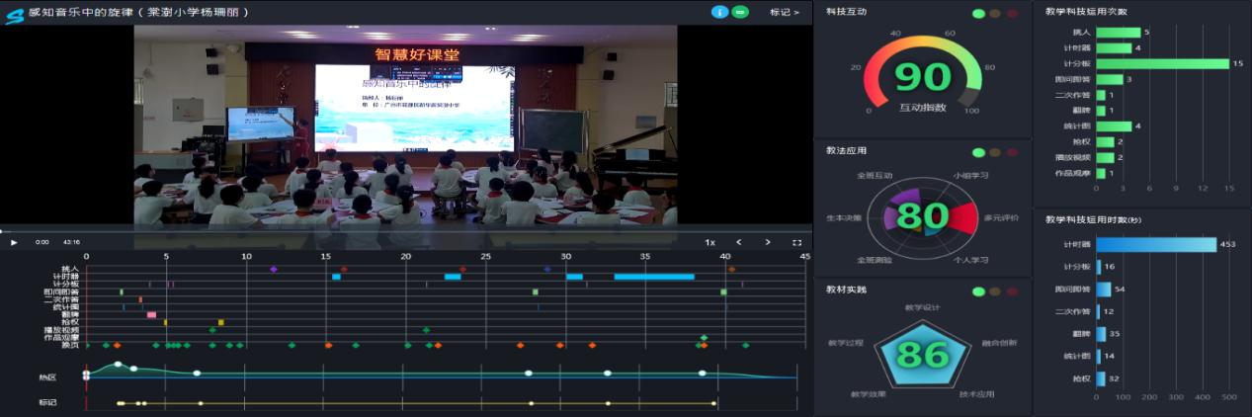Viewport: 1252px width, 417px height.
Task: Click the purple 挑人 diamond marker on timeline
Action: point(274,269)
